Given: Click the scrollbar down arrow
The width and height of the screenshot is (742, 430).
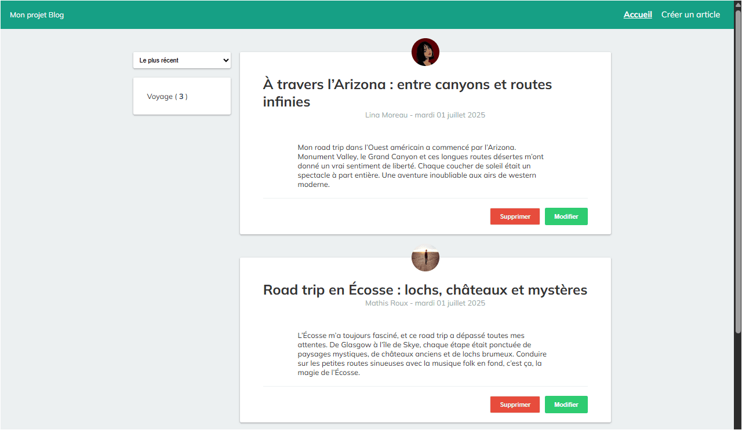Looking at the screenshot, I should (x=738, y=426).
